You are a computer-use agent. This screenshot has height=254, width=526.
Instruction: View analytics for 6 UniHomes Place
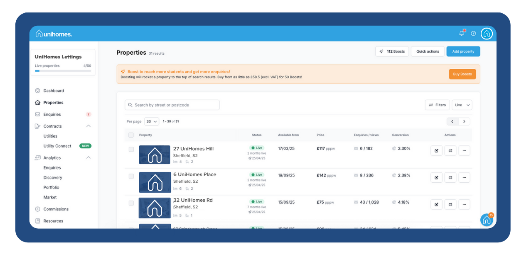(450, 177)
